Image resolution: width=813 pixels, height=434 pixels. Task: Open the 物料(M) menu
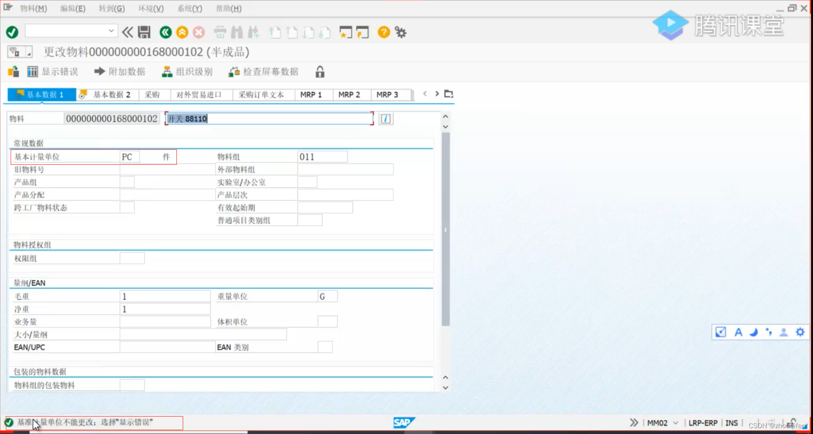pos(33,8)
